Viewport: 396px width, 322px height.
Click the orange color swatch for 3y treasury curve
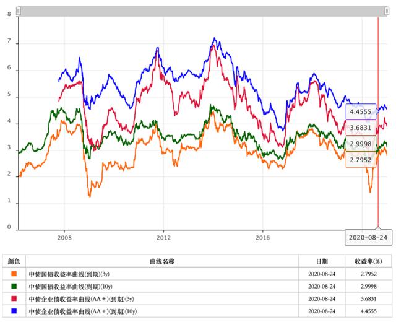[x=14, y=274]
